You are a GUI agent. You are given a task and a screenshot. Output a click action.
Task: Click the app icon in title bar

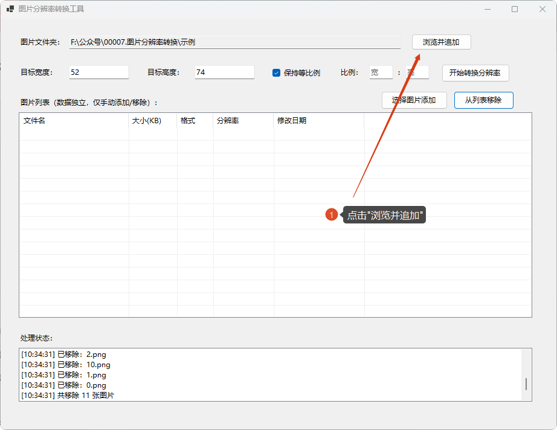(10, 9)
